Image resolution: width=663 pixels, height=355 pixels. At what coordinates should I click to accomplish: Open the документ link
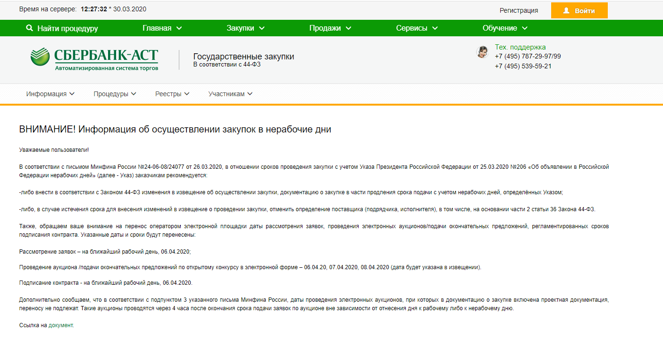click(x=60, y=325)
